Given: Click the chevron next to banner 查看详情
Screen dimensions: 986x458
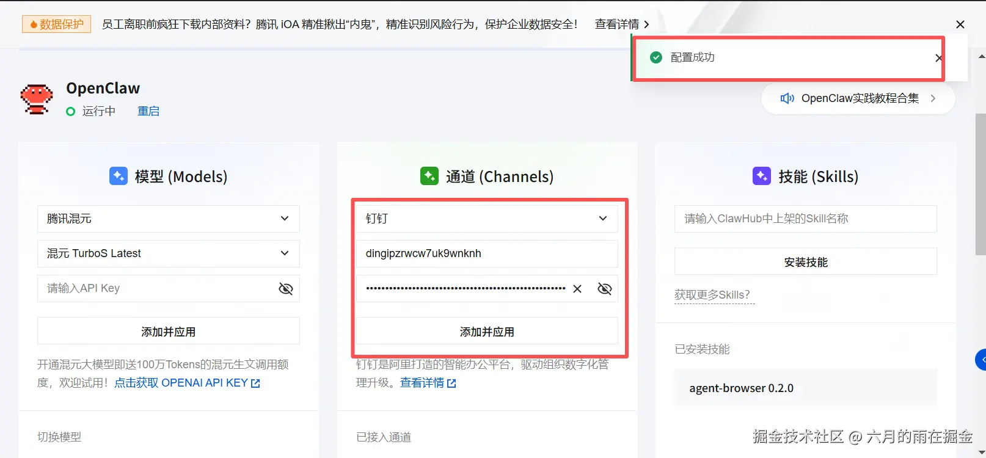Looking at the screenshot, I should tap(646, 24).
